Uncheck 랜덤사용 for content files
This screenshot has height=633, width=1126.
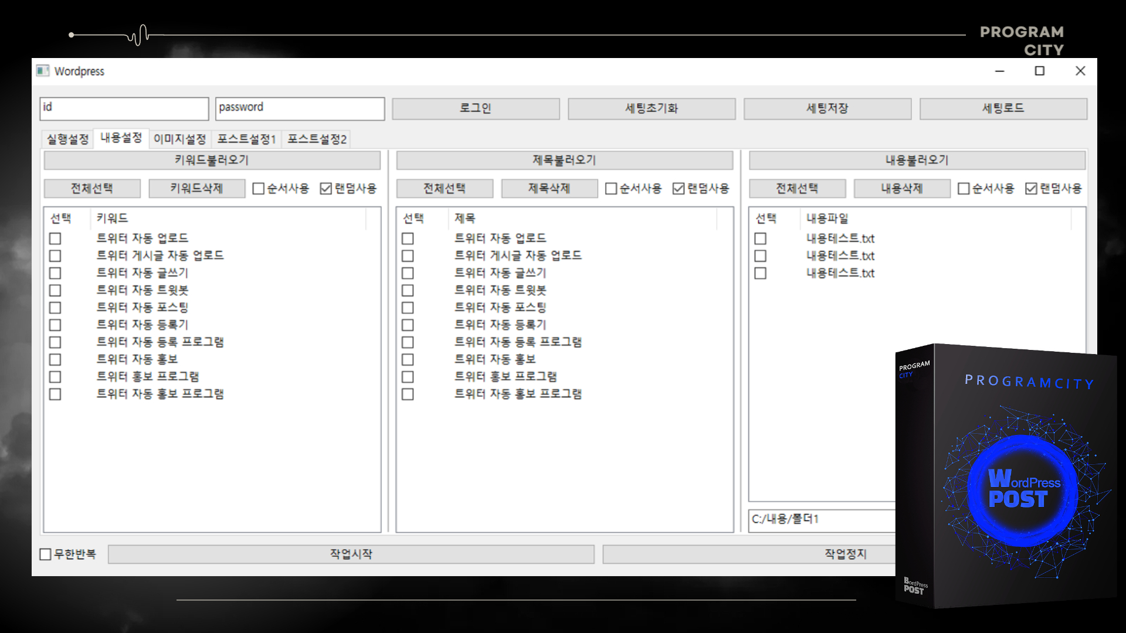1032,189
